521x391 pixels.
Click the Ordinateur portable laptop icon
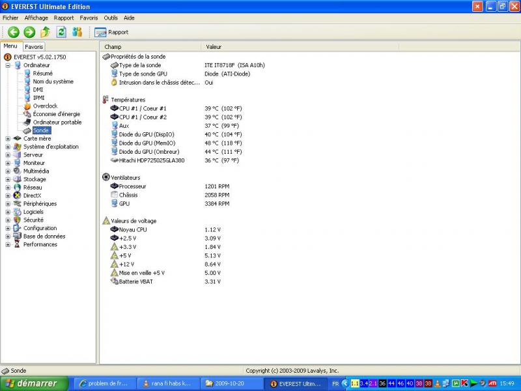tap(27, 123)
